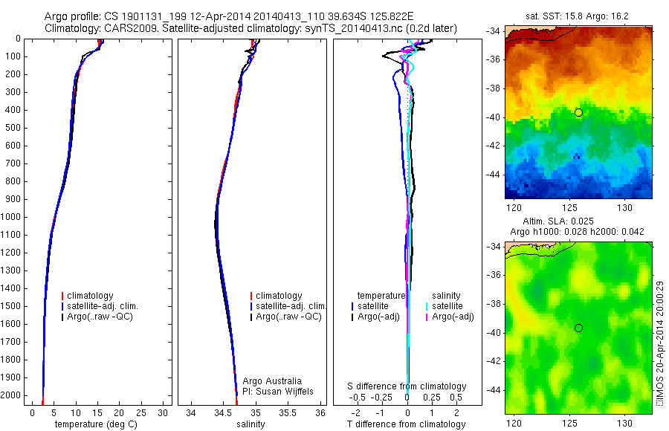Click the 'temperature (deg C)' axis label
The height and width of the screenshot is (431, 669).
(96, 424)
